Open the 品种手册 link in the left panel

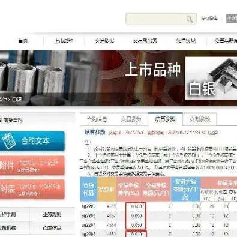8,214
